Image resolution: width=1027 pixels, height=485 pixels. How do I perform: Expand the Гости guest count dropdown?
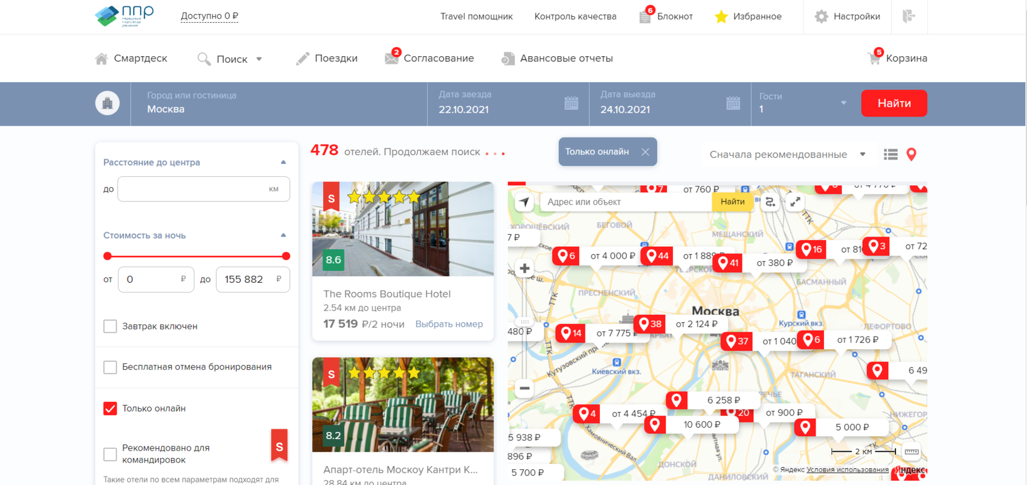point(843,103)
